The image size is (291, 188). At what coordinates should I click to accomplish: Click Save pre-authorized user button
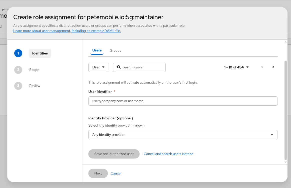pyautogui.click(x=114, y=154)
